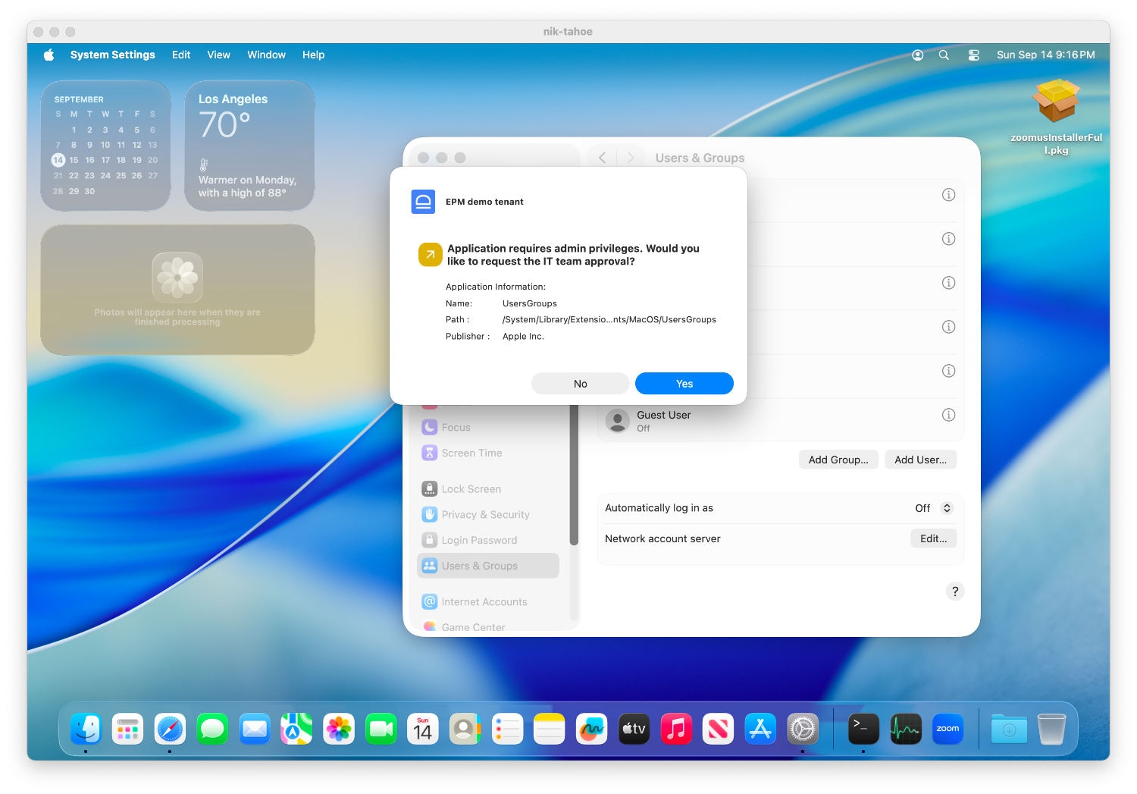Confirm the request with the Yes button
The width and height of the screenshot is (1137, 794).
tap(684, 384)
